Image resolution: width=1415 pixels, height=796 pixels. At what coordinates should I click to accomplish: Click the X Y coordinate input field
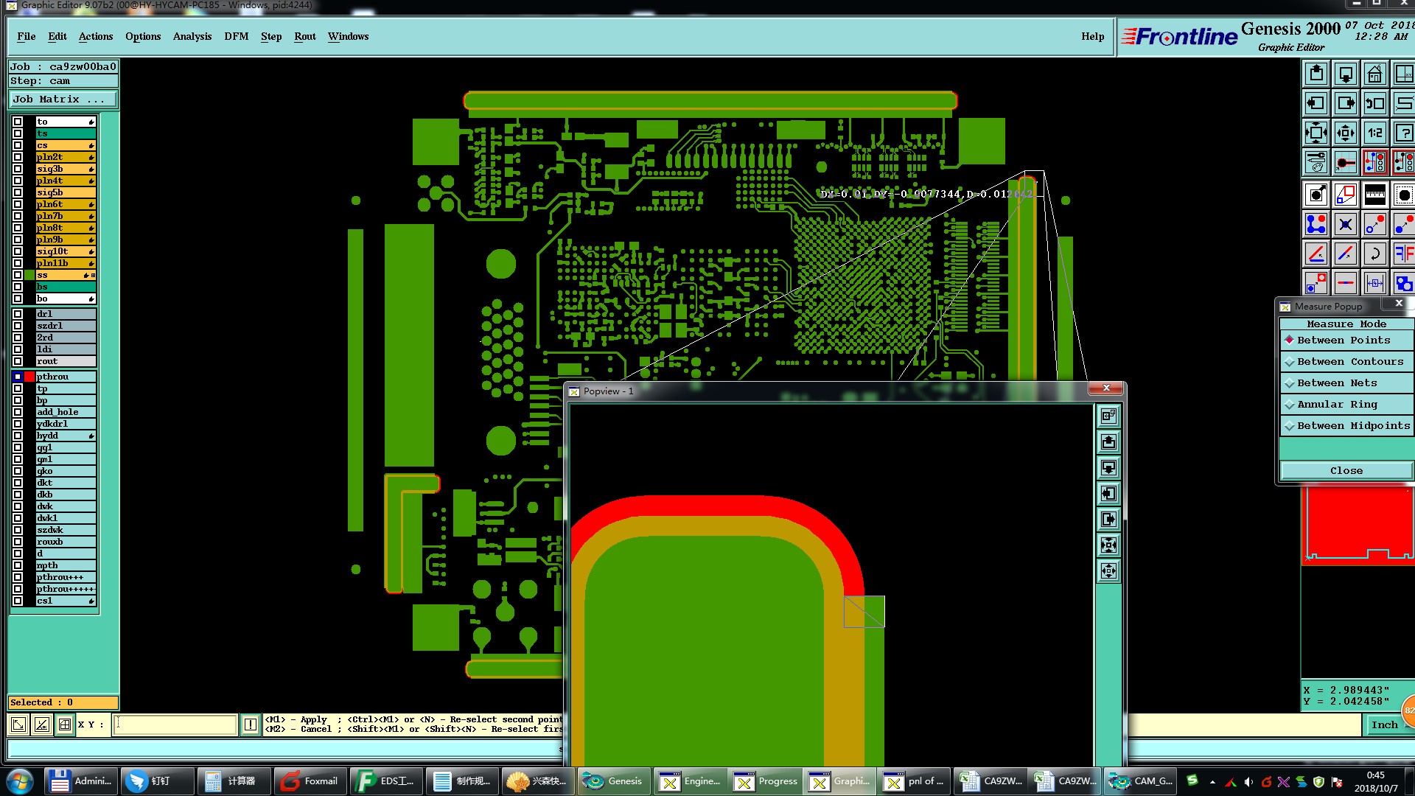coord(175,725)
